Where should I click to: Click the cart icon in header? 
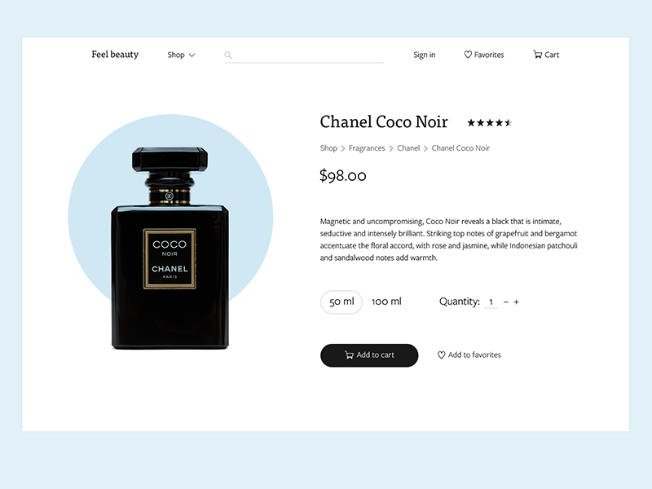pyautogui.click(x=538, y=55)
